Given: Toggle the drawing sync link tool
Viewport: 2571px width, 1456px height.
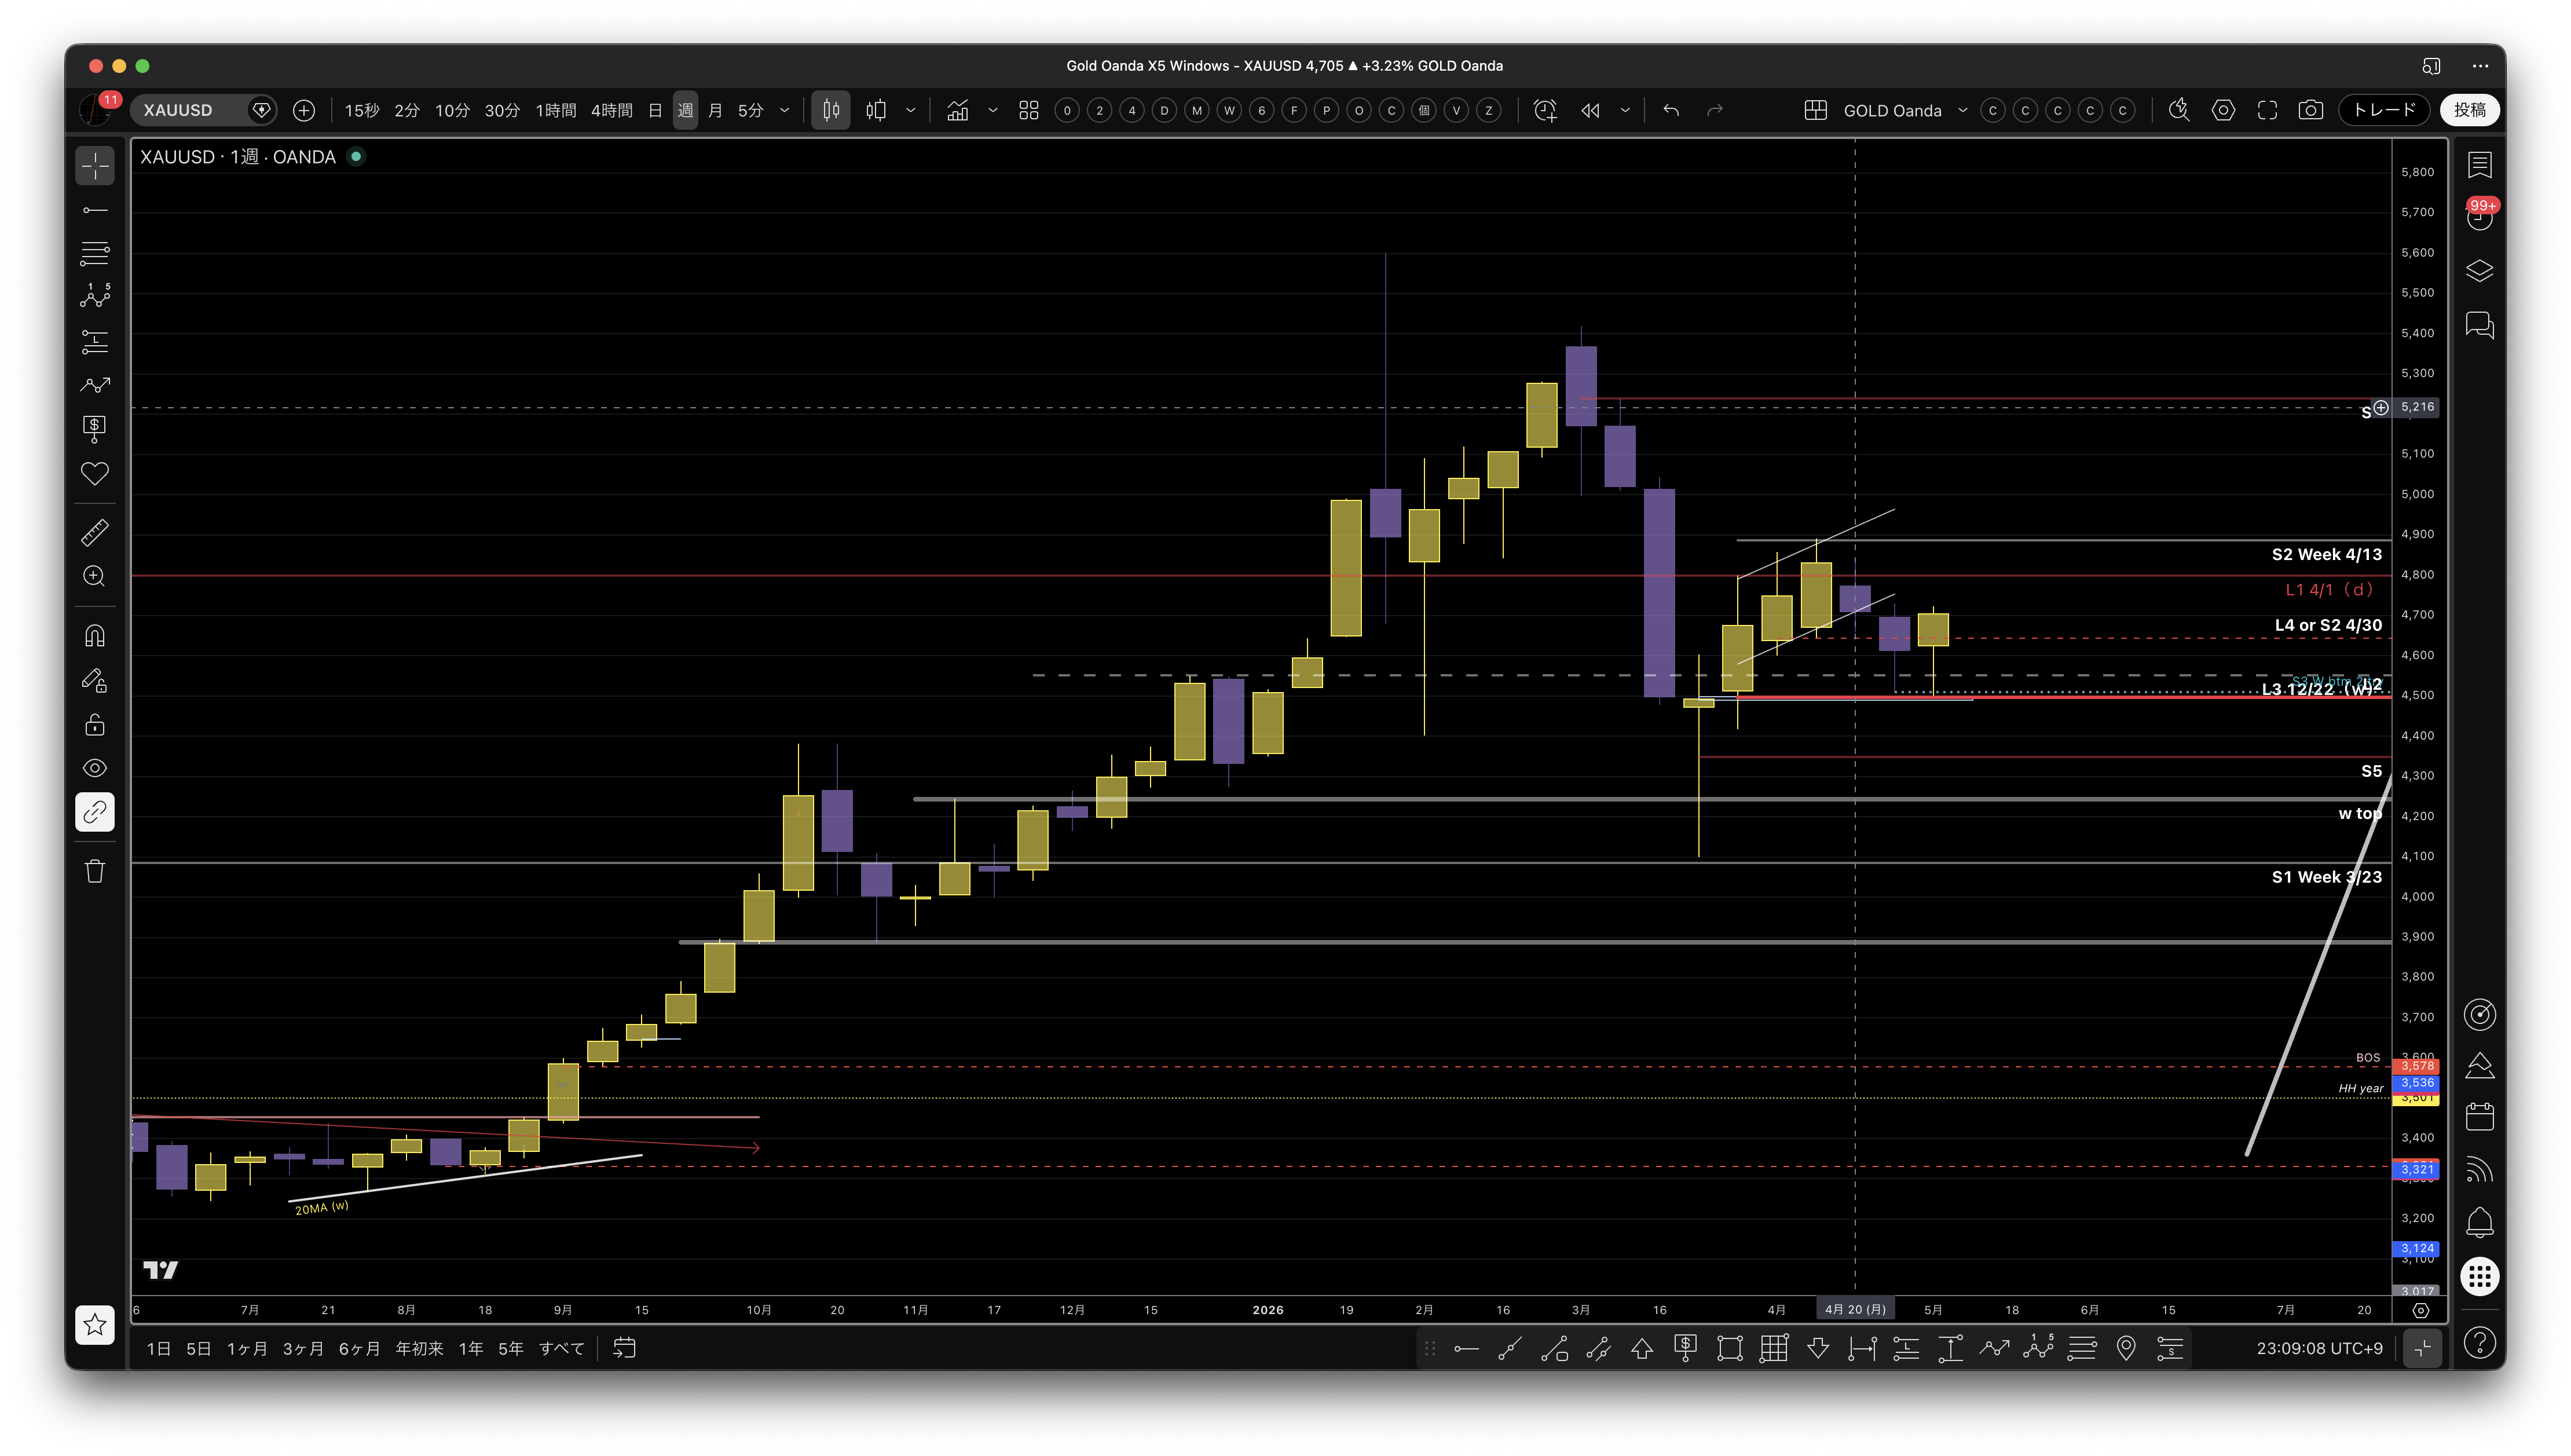Looking at the screenshot, I should coord(95,812).
